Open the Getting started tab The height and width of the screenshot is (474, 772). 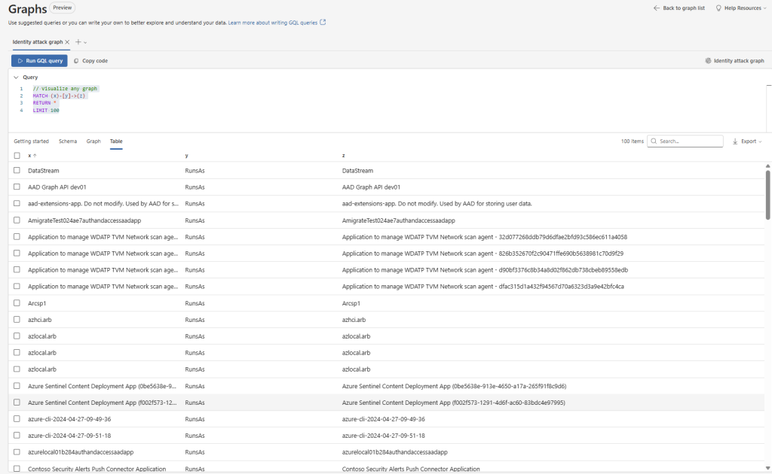tap(31, 141)
